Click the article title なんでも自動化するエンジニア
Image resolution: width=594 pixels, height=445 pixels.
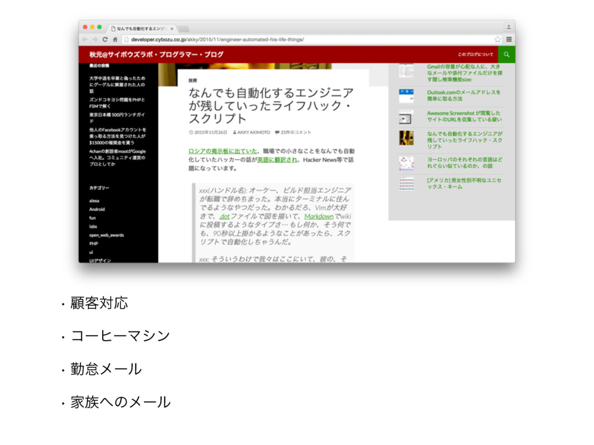click(271, 105)
